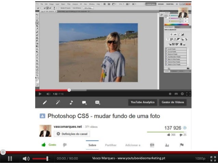218x163 pixels.
Task: Enter fullscreen in the YouTube player
Action: click(x=188, y=94)
